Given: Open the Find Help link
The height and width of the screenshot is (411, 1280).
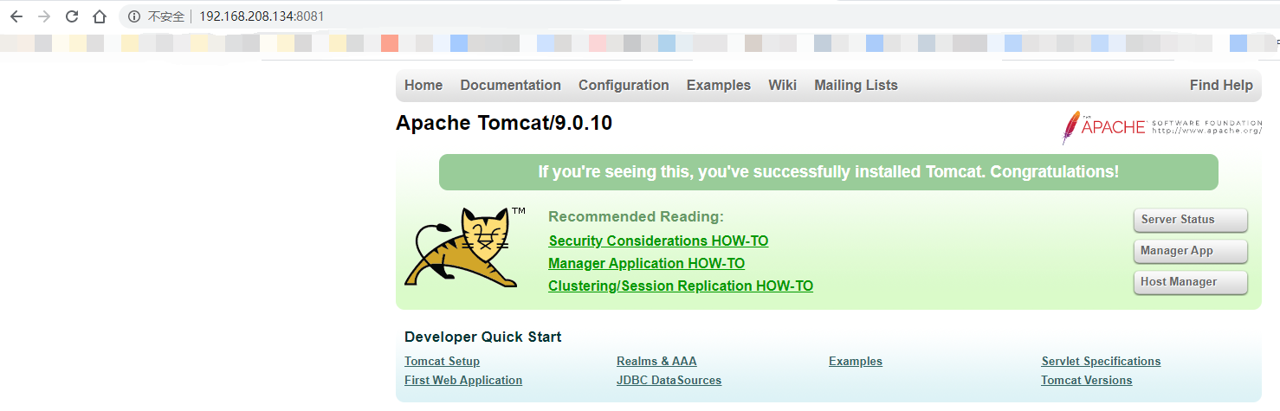Looking at the screenshot, I should point(1221,85).
